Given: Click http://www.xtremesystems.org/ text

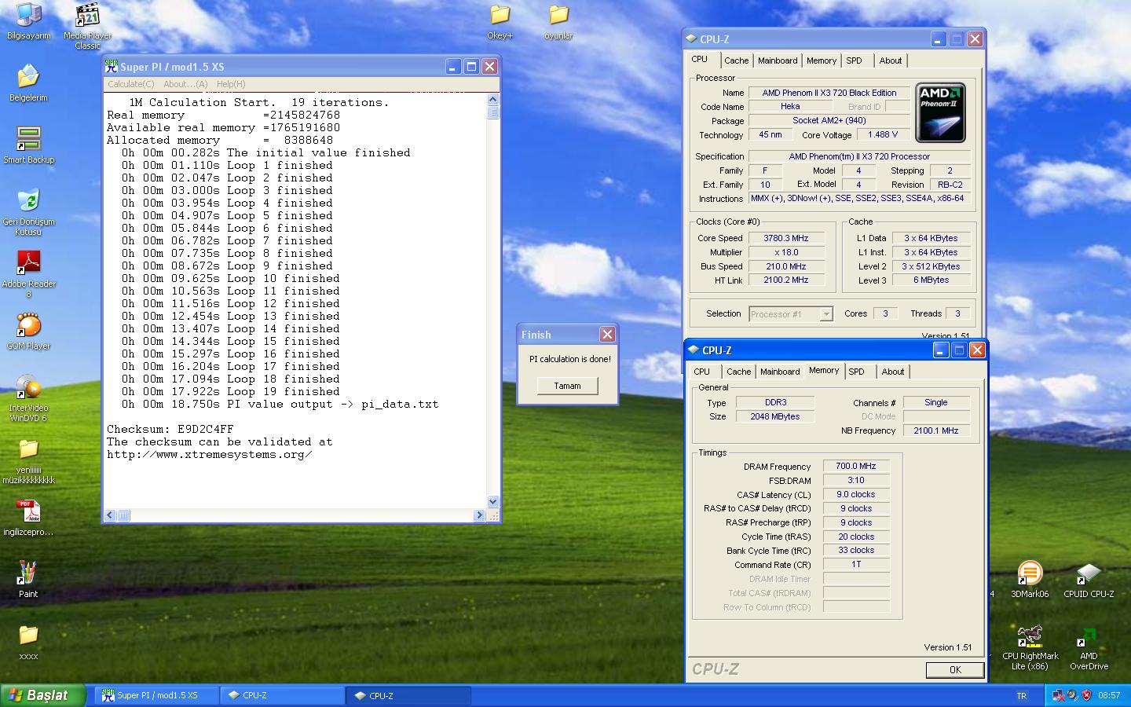Looking at the screenshot, I should (210, 455).
